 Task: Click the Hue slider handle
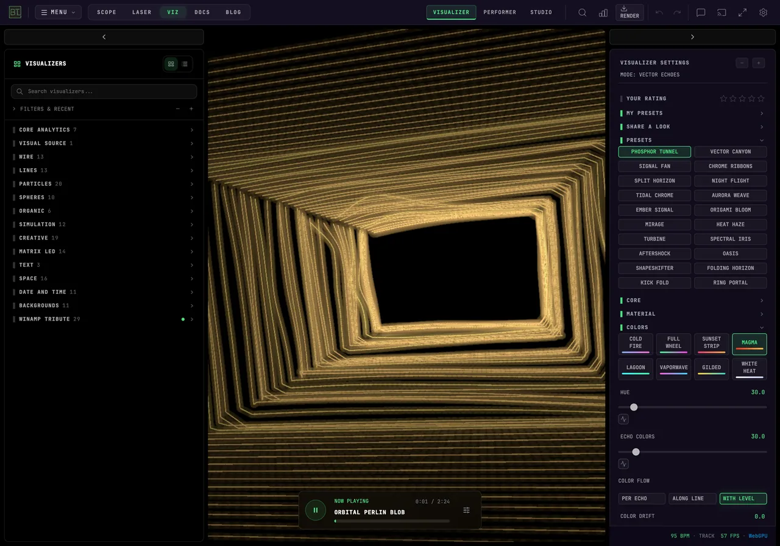click(x=634, y=407)
